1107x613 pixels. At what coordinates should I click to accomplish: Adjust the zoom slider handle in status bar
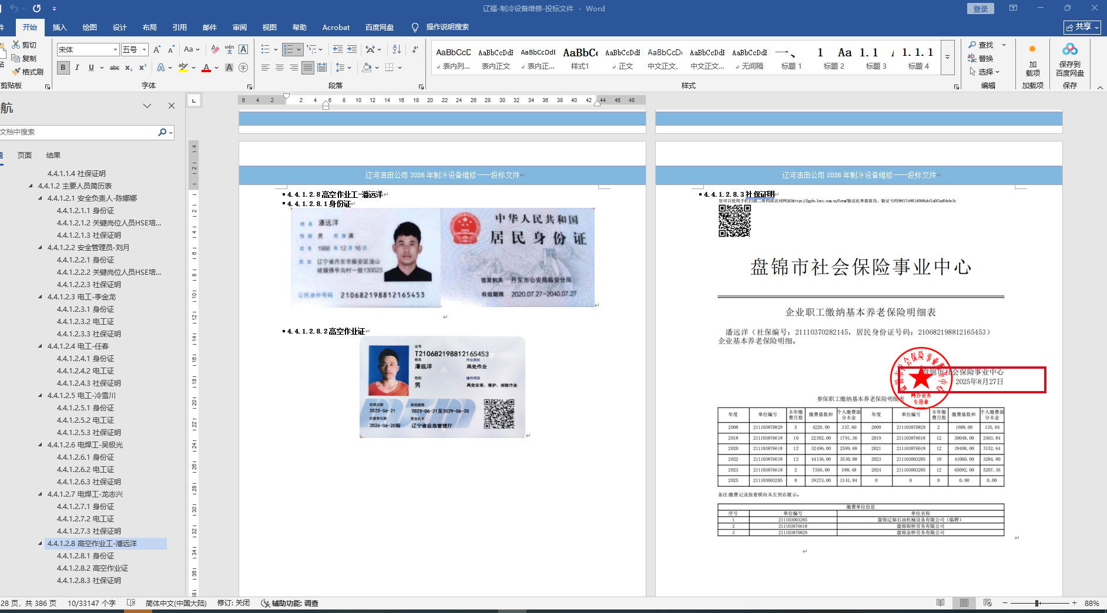click(x=1038, y=603)
